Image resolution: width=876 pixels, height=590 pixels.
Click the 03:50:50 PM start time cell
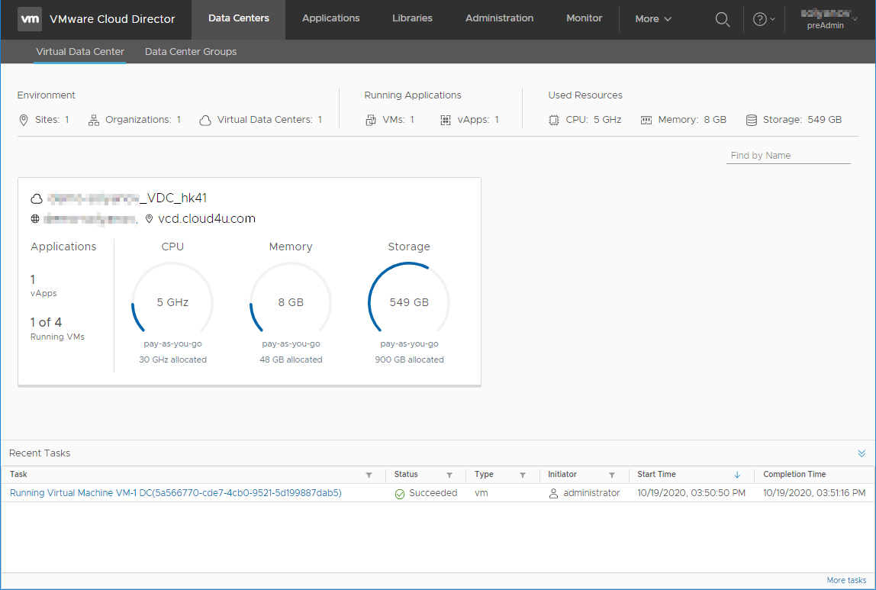(x=691, y=493)
